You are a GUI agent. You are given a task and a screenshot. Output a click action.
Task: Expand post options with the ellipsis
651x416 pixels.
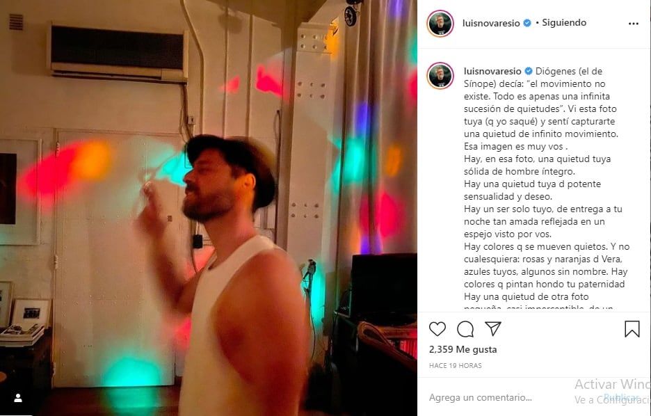[x=633, y=22]
